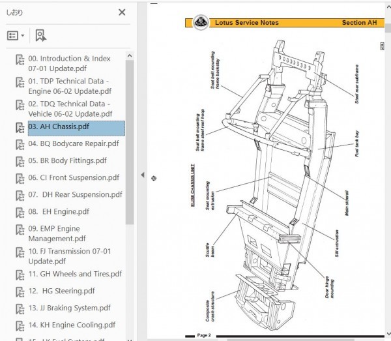Open bookmark 13. JJ Braking System.pdf
The height and width of the screenshot is (341, 391).
(70, 308)
